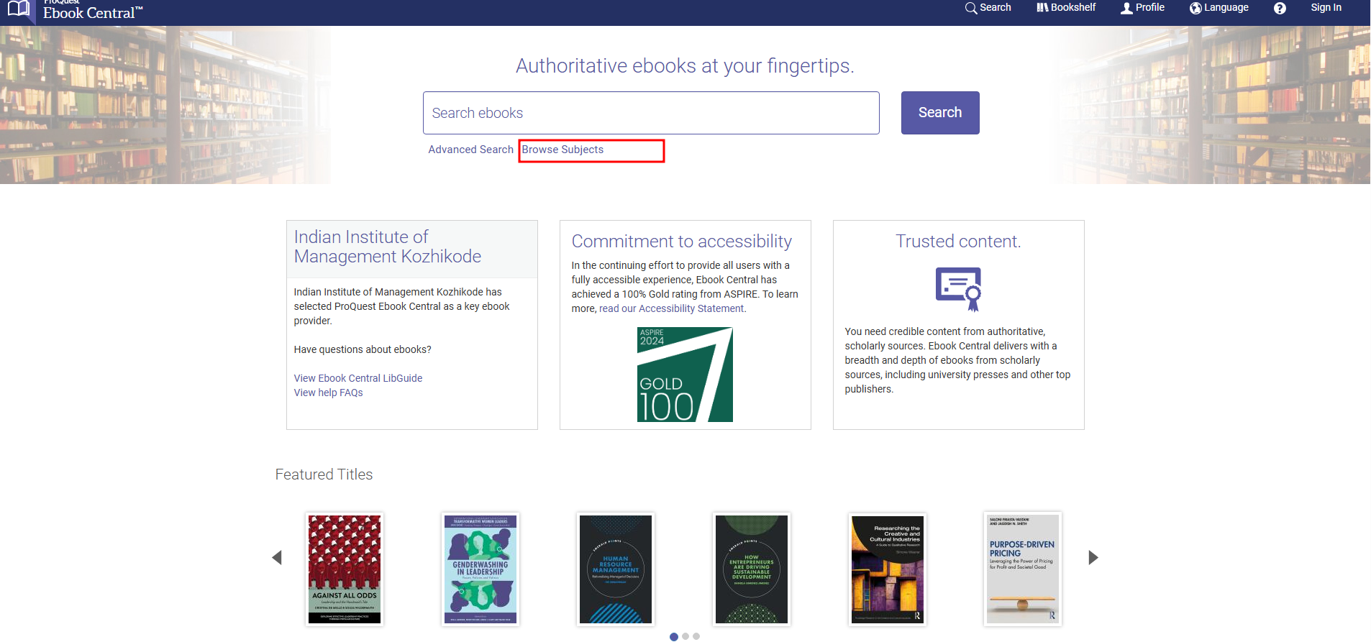Open the Advanced Search link
1371x642 pixels.
(470, 150)
